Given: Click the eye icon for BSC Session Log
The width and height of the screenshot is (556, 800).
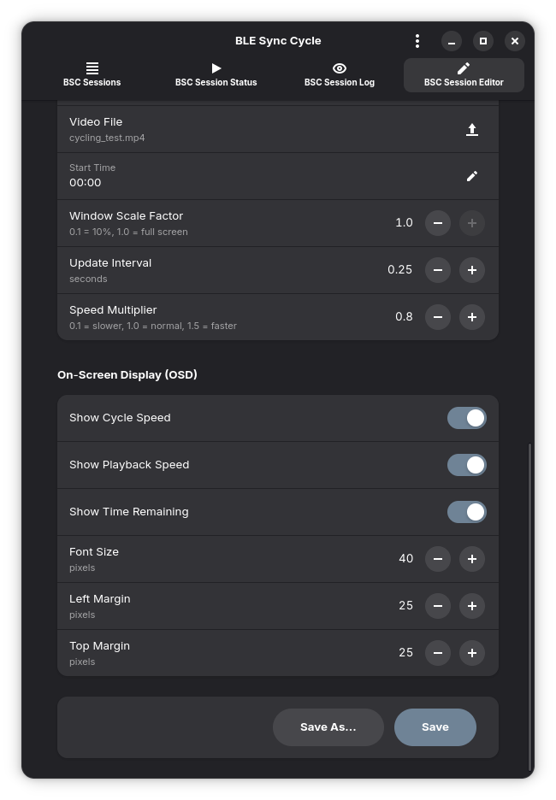Looking at the screenshot, I should coord(340,68).
